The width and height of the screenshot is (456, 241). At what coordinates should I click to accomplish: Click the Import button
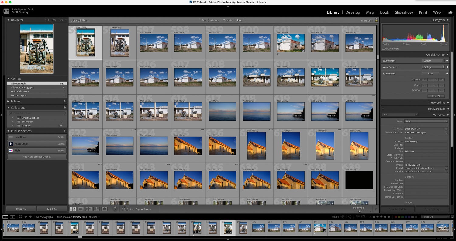pos(21,209)
